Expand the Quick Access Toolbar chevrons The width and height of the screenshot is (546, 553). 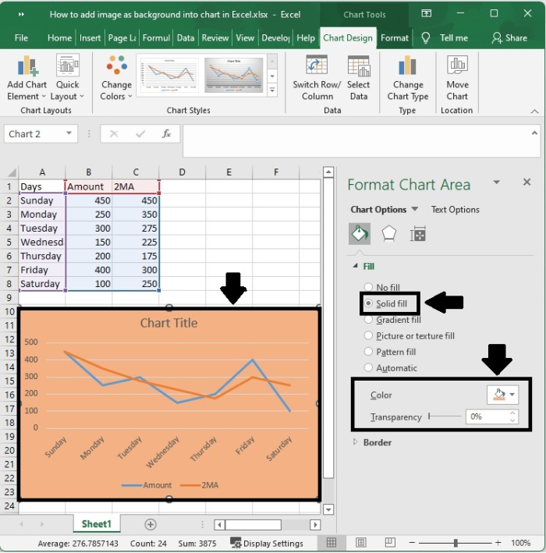tap(21, 14)
